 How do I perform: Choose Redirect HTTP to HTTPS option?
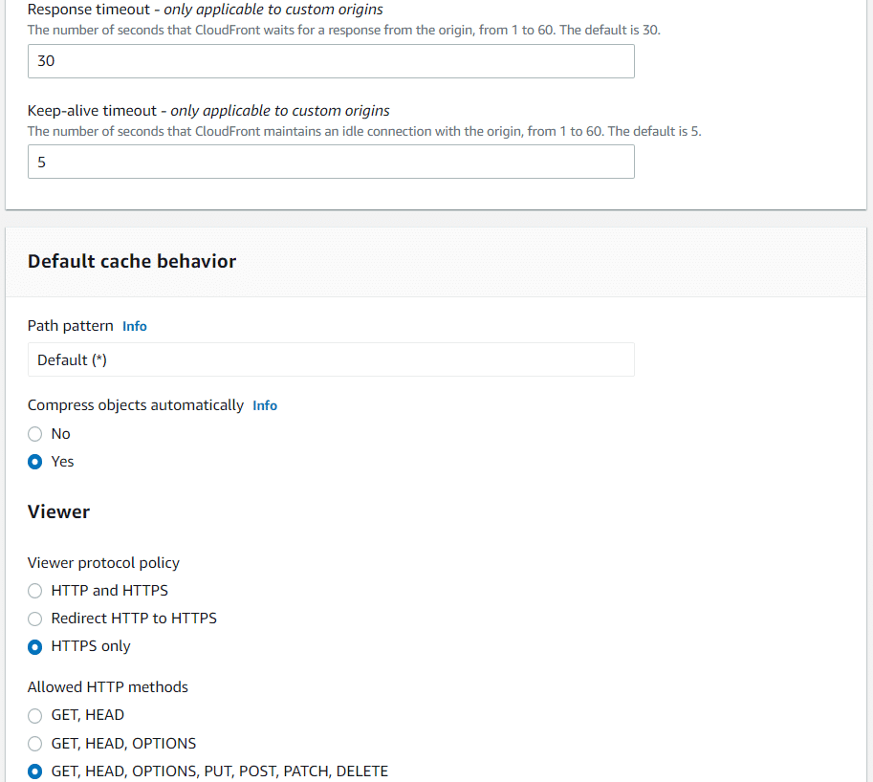pyautogui.click(x=35, y=619)
